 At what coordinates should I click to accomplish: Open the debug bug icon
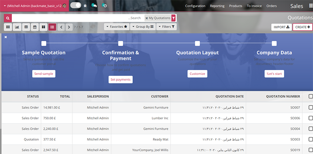tap(85, 6)
